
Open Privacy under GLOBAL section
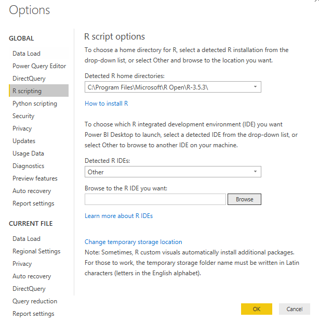coord(22,129)
